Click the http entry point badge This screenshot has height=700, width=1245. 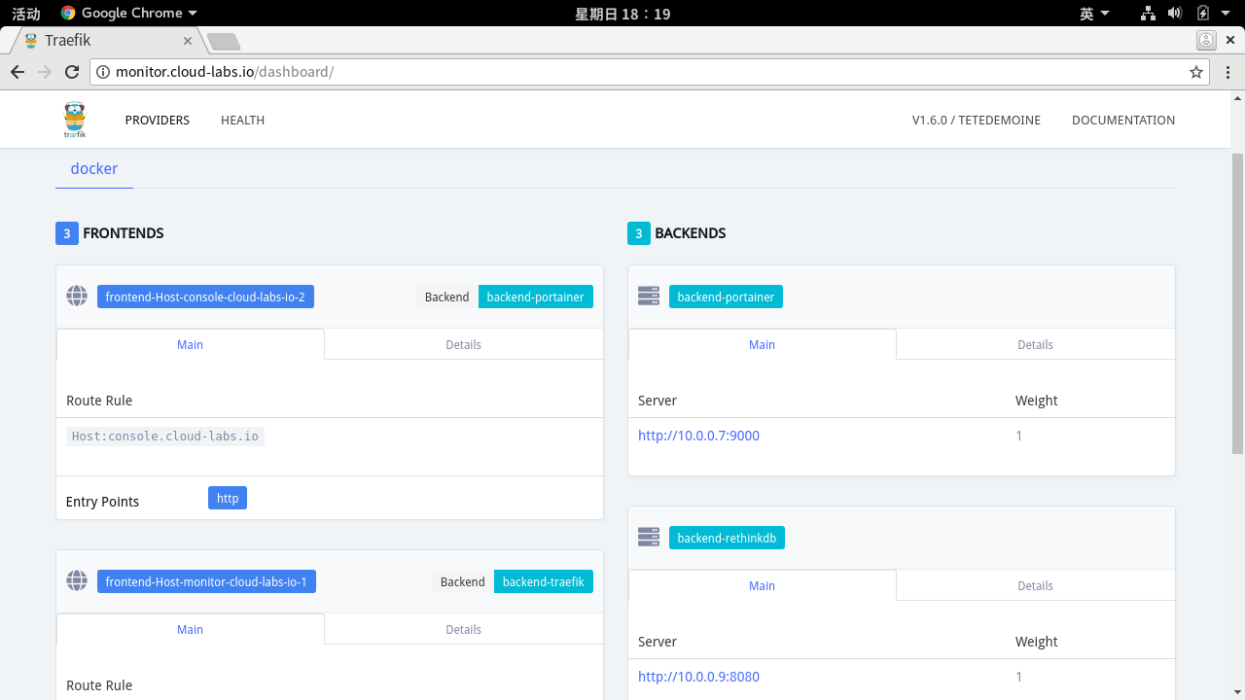coord(228,498)
